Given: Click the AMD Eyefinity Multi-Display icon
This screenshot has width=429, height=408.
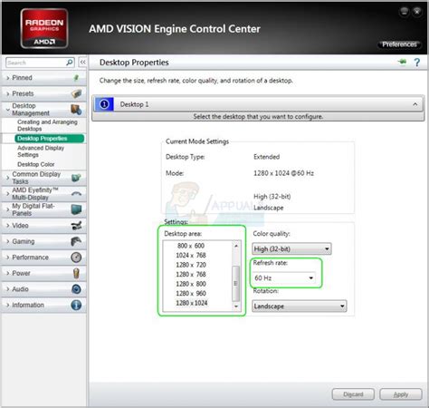Looking at the screenshot, I should point(76,193).
